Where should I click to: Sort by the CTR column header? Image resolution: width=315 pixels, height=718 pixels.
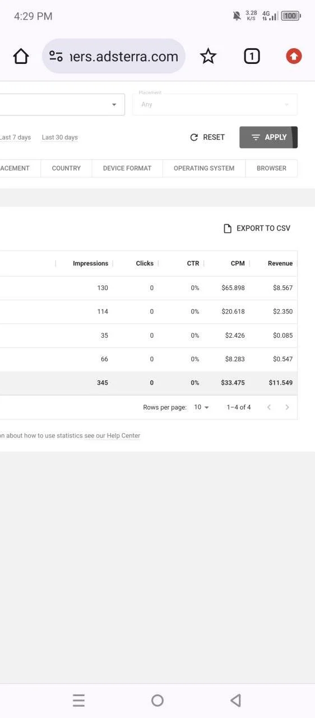tap(193, 264)
